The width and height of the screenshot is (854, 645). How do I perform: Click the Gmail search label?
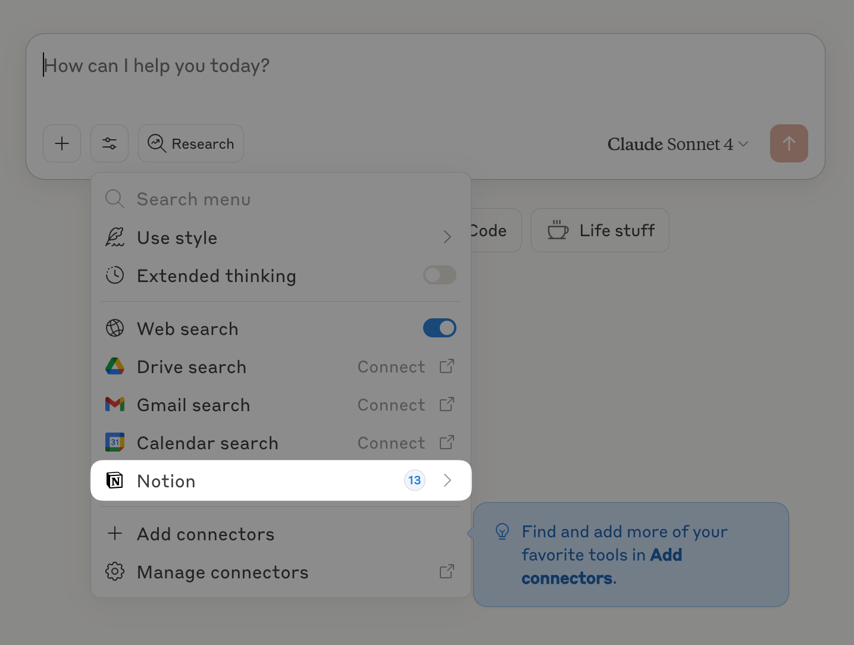[x=193, y=405]
